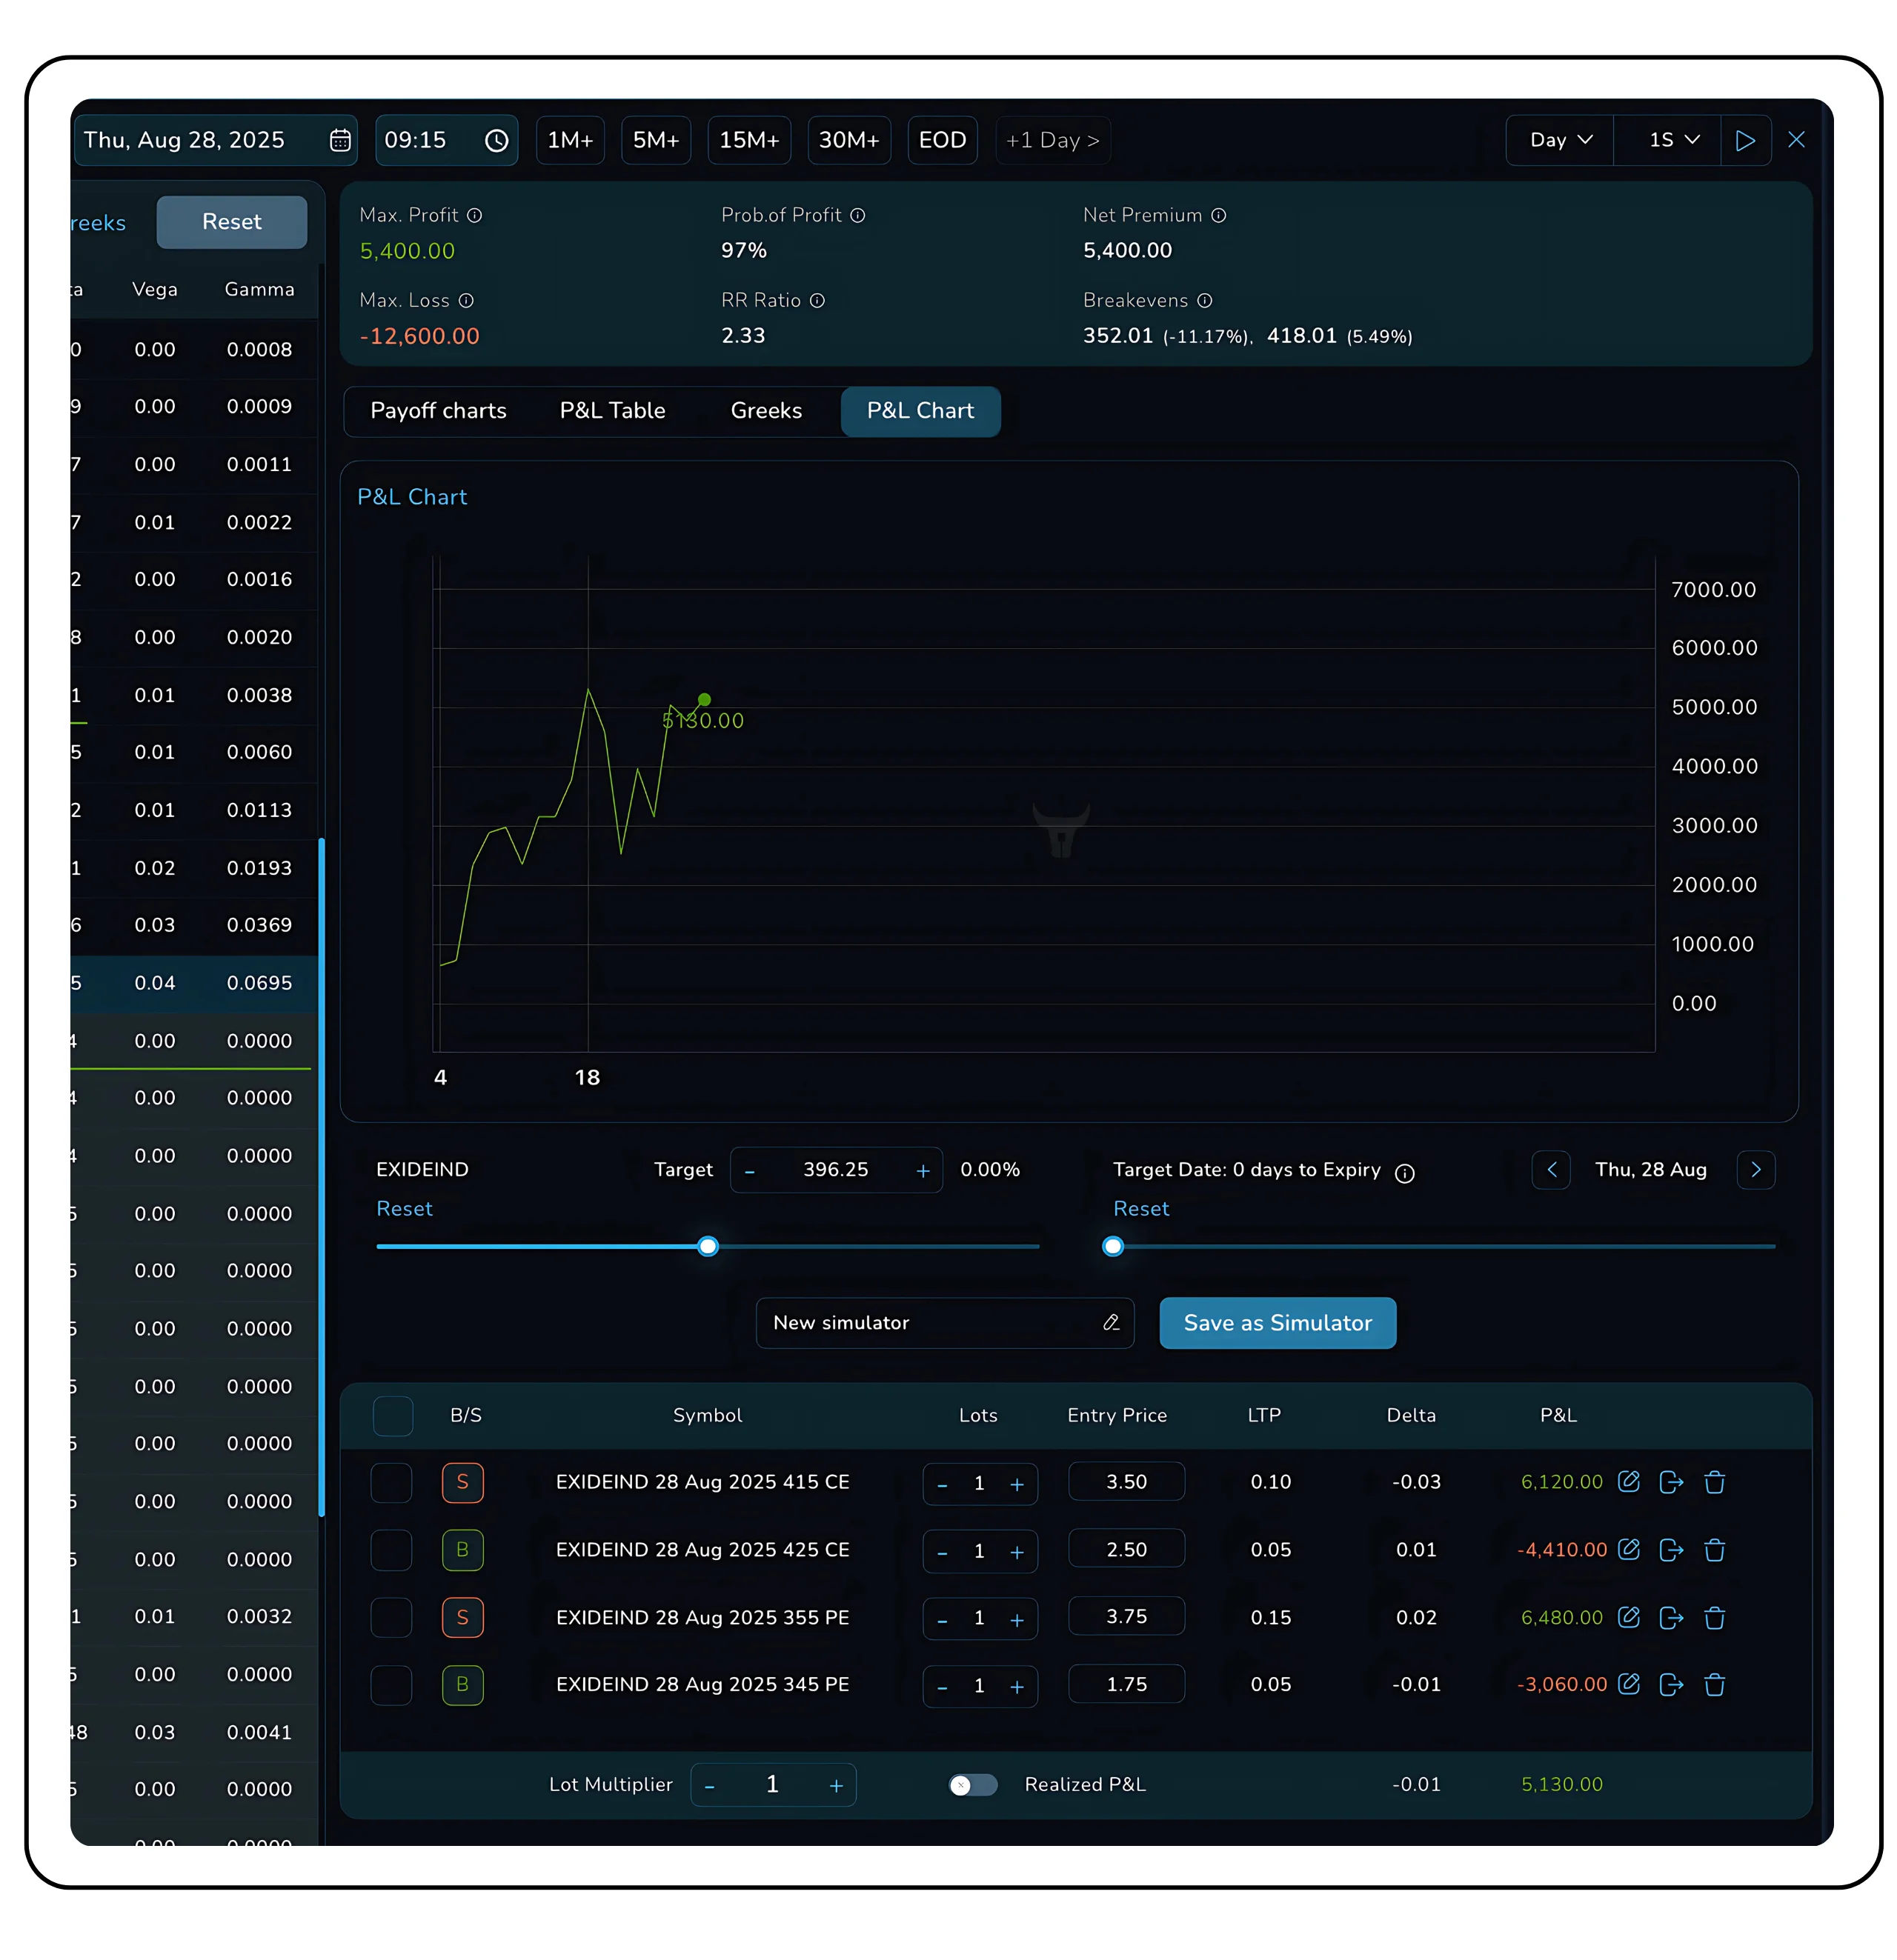Switch to the Payoff charts tab
The height and width of the screenshot is (1960, 1897).
(x=438, y=411)
